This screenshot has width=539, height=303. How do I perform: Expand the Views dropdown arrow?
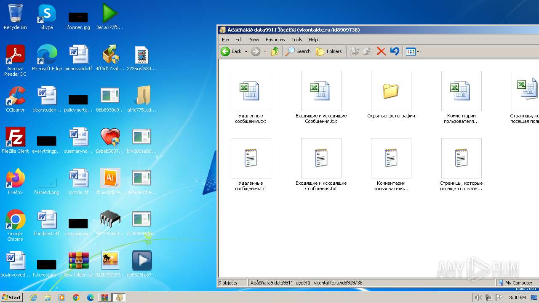pos(418,51)
